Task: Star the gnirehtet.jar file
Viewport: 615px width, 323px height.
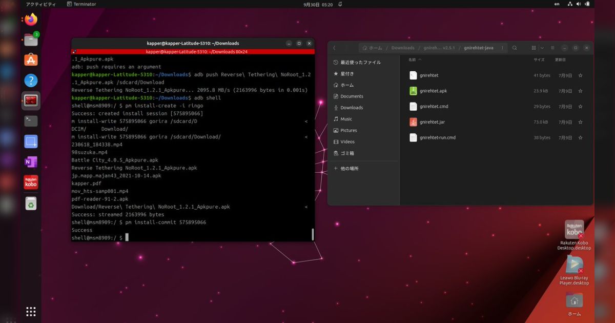Action: pyautogui.click(x=580, y=122)
